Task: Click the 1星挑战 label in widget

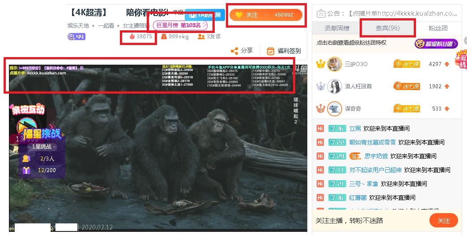Action: 42,147
